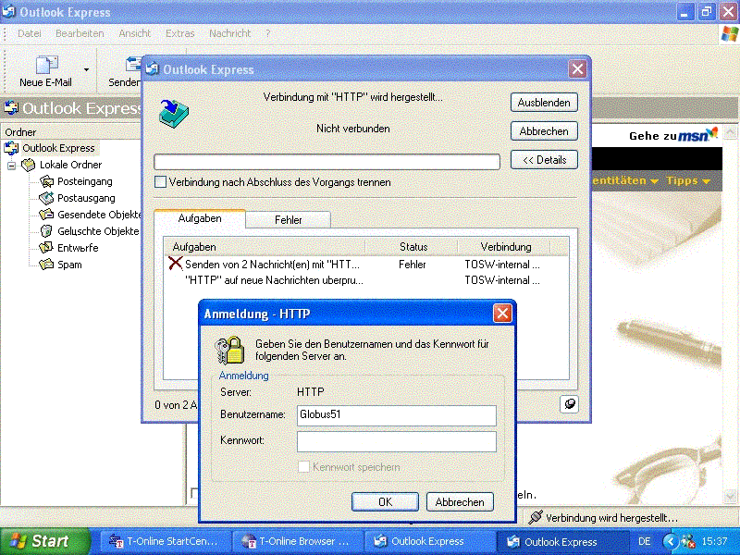Select the Entwürfe folder label
The image size is (740, 555).
[x=78, y=248]
